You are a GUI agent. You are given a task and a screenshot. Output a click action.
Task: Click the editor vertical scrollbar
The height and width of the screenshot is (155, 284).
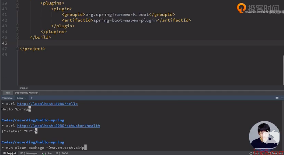point(283,70)
